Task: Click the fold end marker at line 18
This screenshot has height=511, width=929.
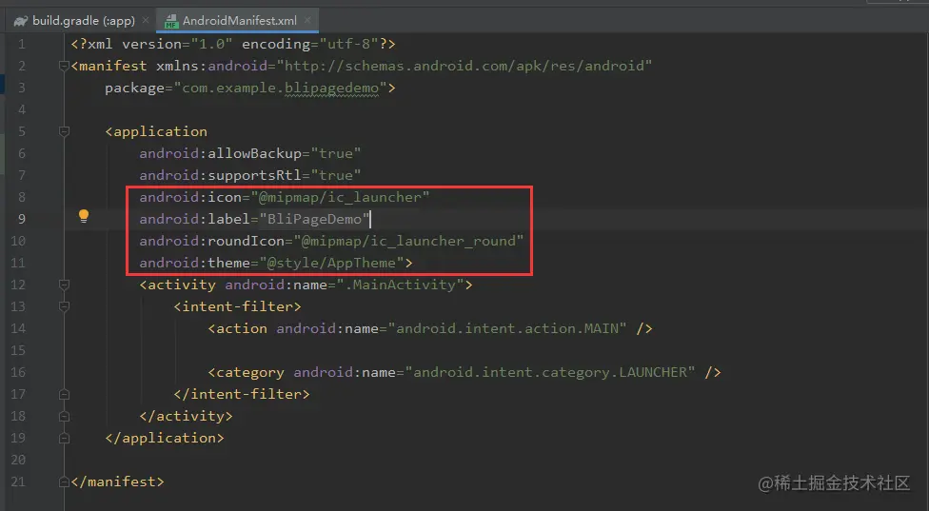Action: pyautogui.click(x=65, y=416)
